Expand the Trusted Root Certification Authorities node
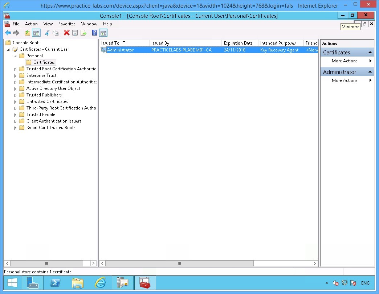379x294 pixels. point(15,69)
